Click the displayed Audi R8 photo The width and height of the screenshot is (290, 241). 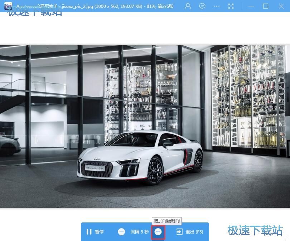(145, 126)
